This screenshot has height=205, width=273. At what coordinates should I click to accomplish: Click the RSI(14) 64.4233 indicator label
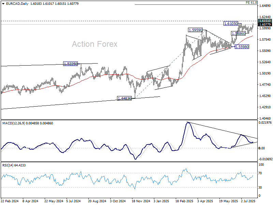(14, 165)
